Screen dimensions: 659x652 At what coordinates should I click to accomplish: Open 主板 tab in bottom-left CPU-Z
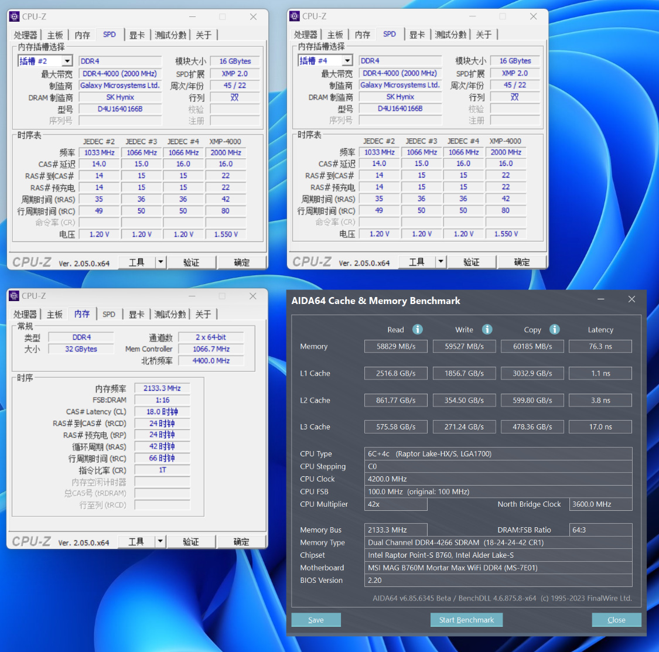tap(54, 314)
